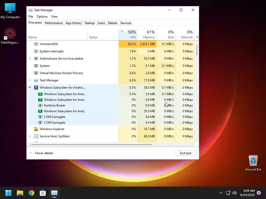Open the Windows Start menu
The image size is (266, 199).
(x=8, y=193)
